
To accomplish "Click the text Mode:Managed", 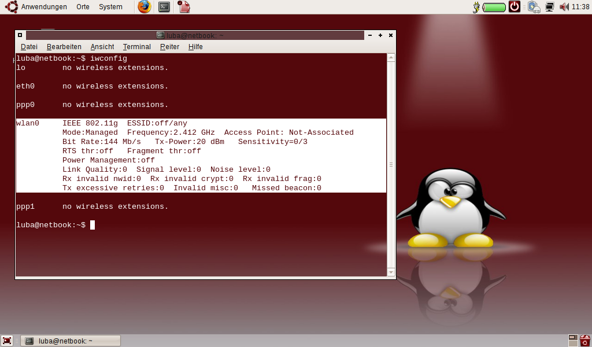I will (x=90, y=132).
